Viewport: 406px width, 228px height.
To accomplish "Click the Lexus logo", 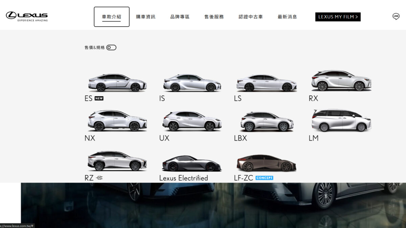I will click(x=27, y=17).
